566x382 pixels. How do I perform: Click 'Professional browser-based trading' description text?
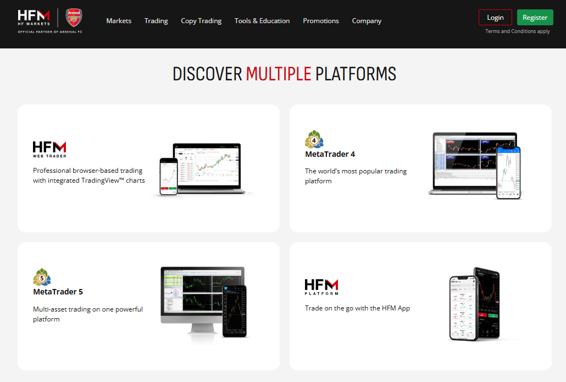point(89,176)
